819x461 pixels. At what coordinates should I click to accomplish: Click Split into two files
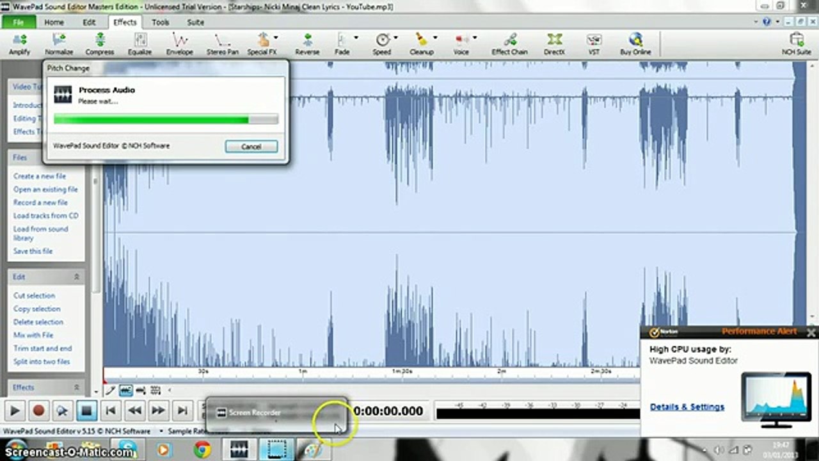pyautogui.click(x=42, y=362)
